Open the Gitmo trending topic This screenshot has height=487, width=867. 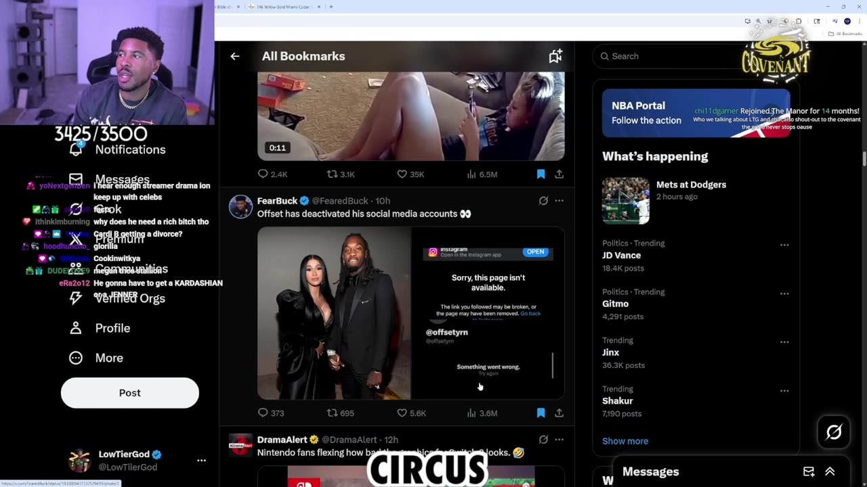click(x=615, y=304)
